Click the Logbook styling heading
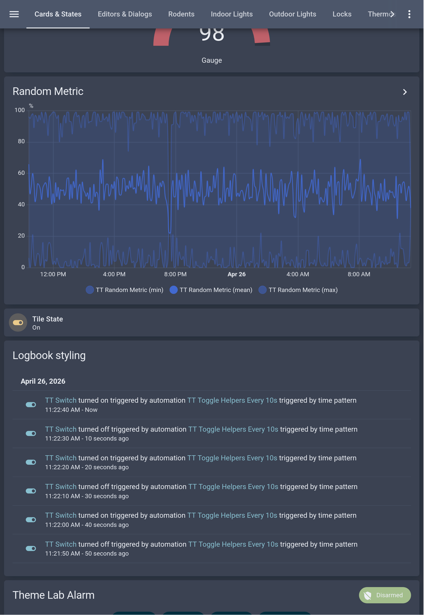This screenshot has height=615, width=424. (x=49, y=356)
